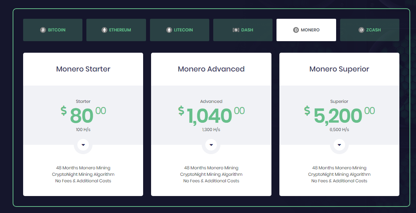The image size is (416, 213).
Task: Click the Monero Starter heading
Action: coord(83,69)
